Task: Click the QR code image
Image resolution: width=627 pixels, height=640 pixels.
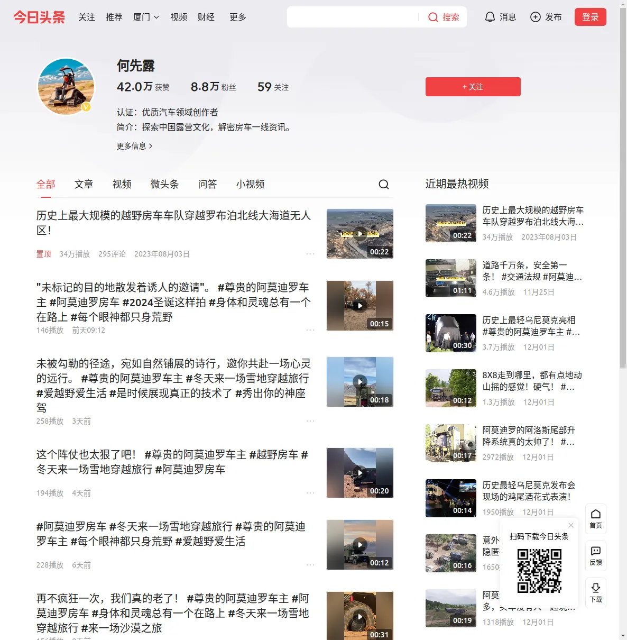Action: (x=539, y=571)
